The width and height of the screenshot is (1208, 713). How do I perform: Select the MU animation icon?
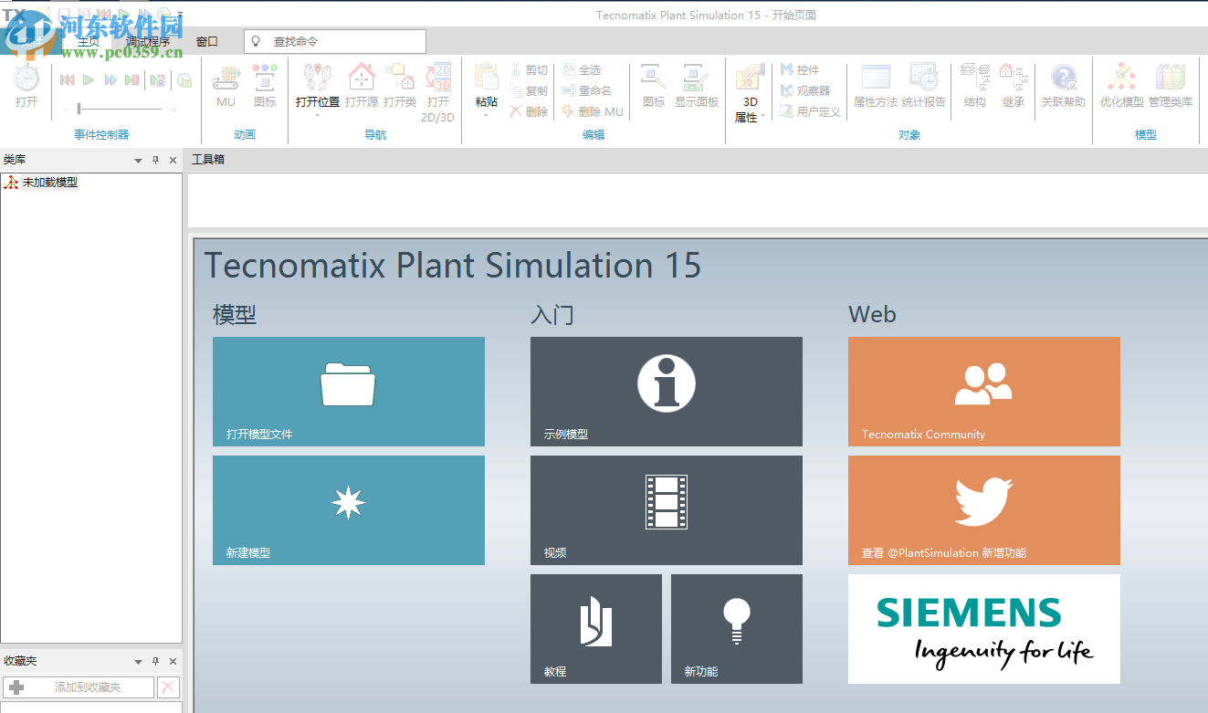[x=226, y=87]
